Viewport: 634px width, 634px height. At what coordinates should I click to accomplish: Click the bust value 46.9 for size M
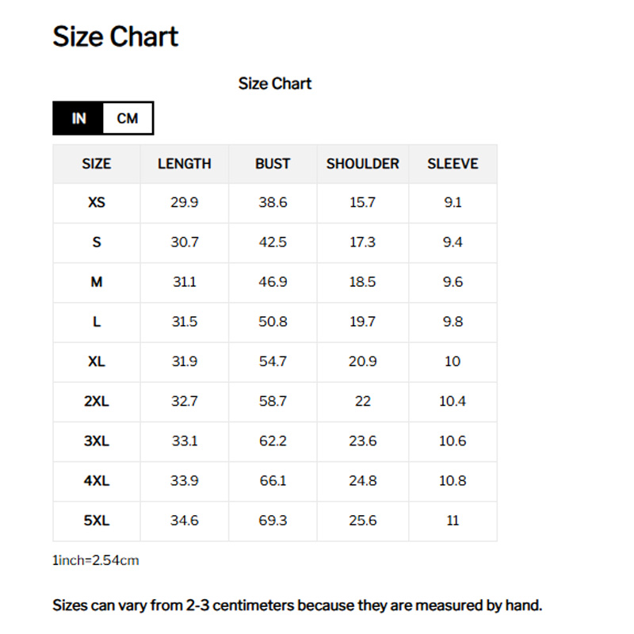click(273, 282)
